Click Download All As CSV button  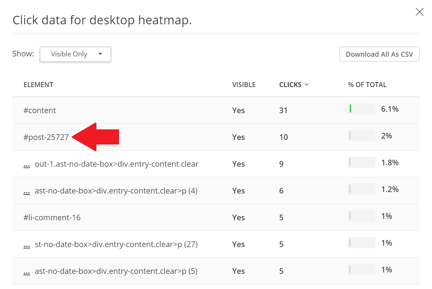(379, 54)
